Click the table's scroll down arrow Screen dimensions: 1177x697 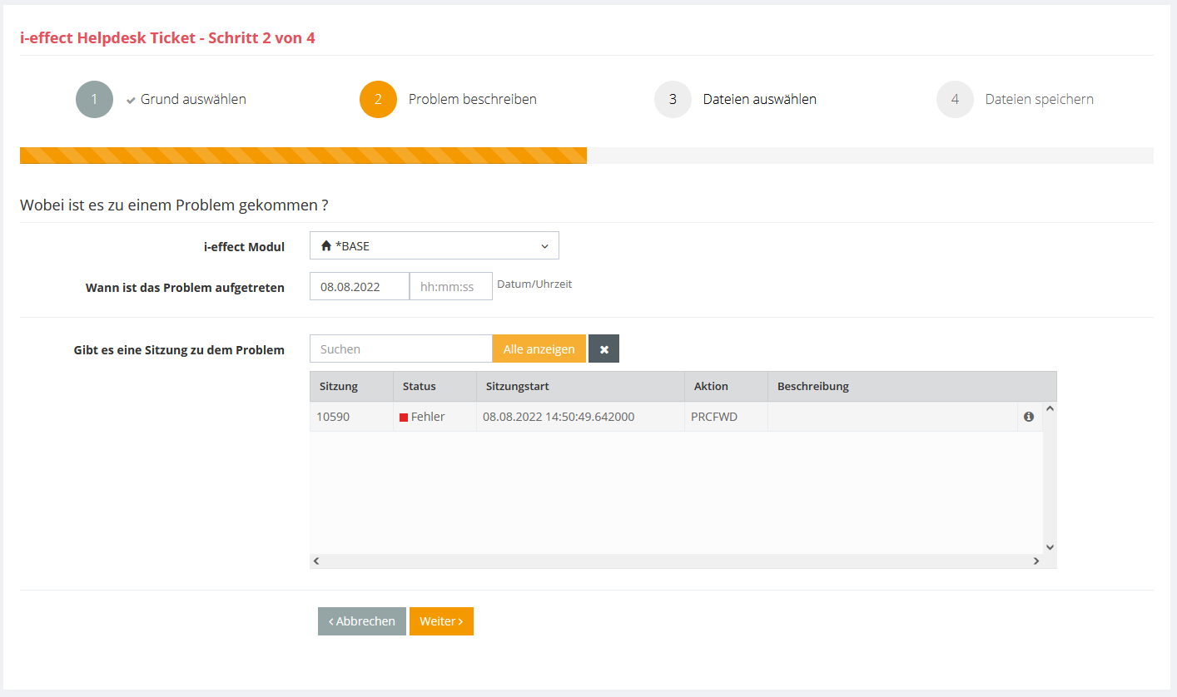coord(1050,546)
